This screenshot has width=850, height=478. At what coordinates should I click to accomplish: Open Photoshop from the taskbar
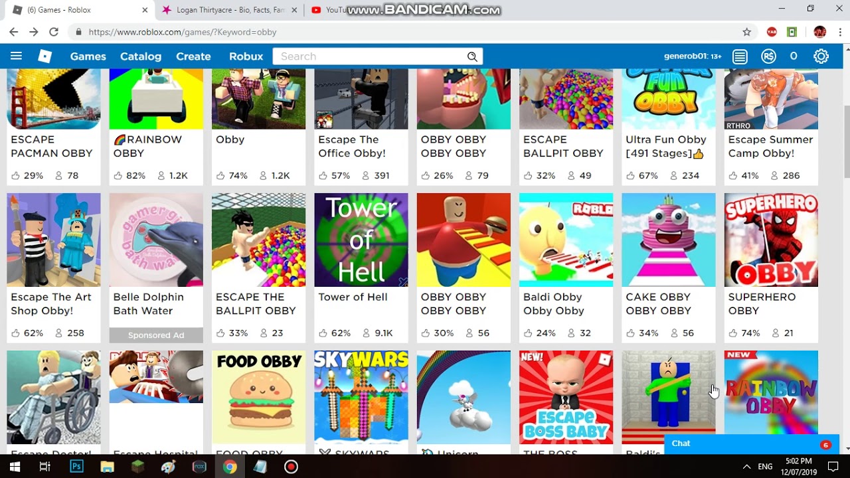[76, 467]
